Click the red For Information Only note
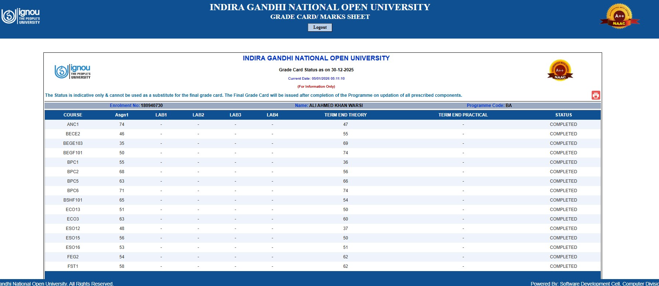The width and height of the screenshot is (659, 286). click(316, 87)
